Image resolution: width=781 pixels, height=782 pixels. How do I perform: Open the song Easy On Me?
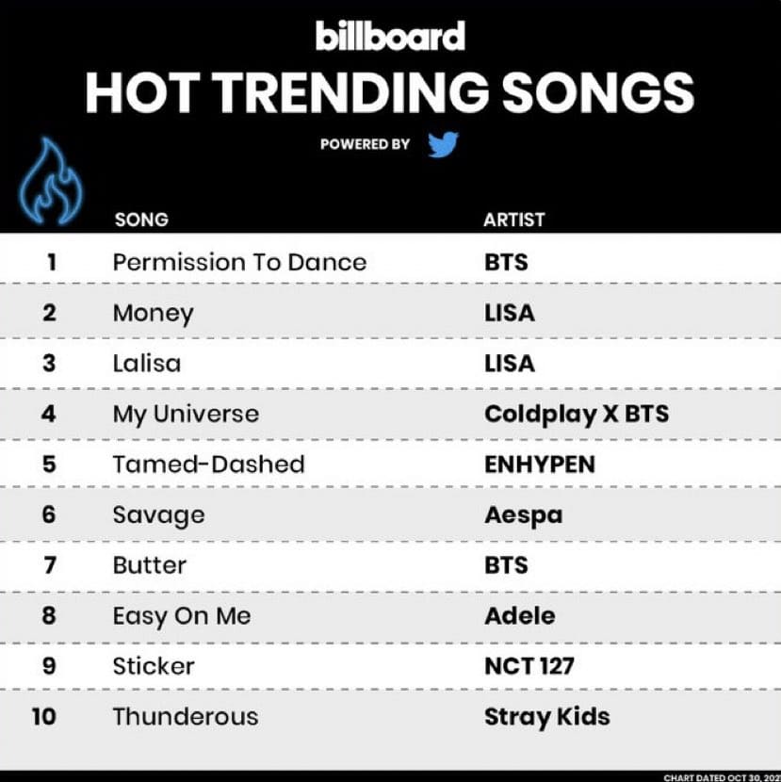(182, 615)
